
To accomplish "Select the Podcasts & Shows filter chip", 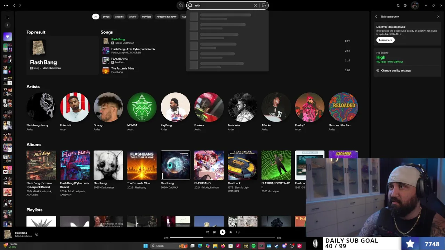I will (x=167, y=17).
